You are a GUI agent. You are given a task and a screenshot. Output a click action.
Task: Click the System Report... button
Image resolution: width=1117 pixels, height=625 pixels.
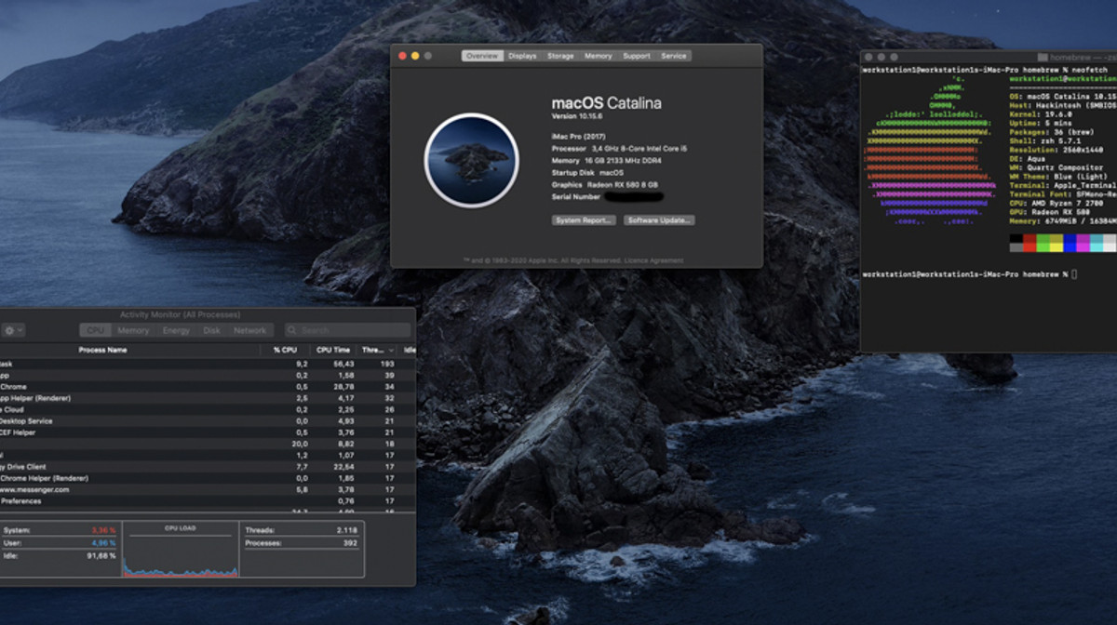coord(584,220)
